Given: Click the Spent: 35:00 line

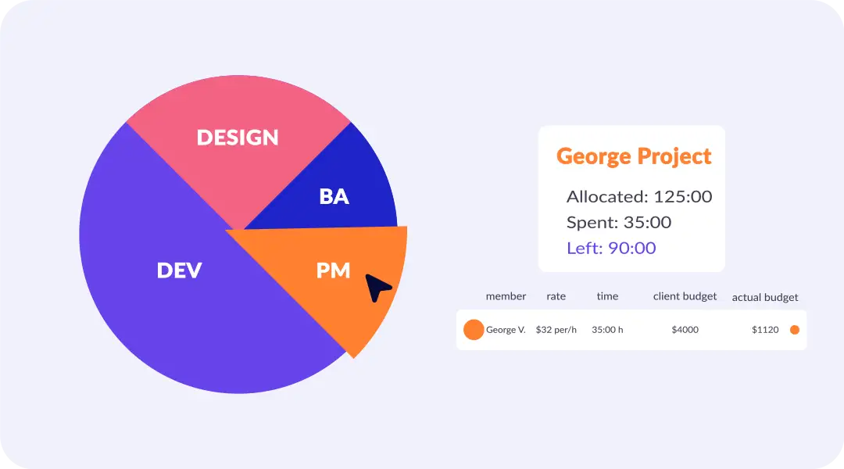Looking at the screenshot, I should point(619,222).
